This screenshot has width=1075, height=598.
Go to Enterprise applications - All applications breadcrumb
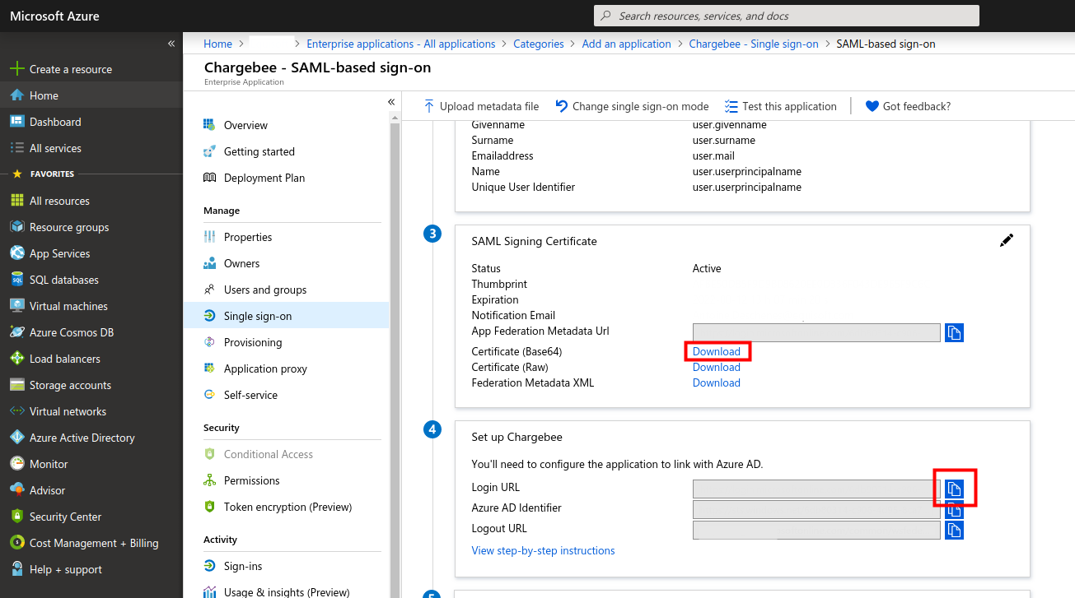coord(401,44)
